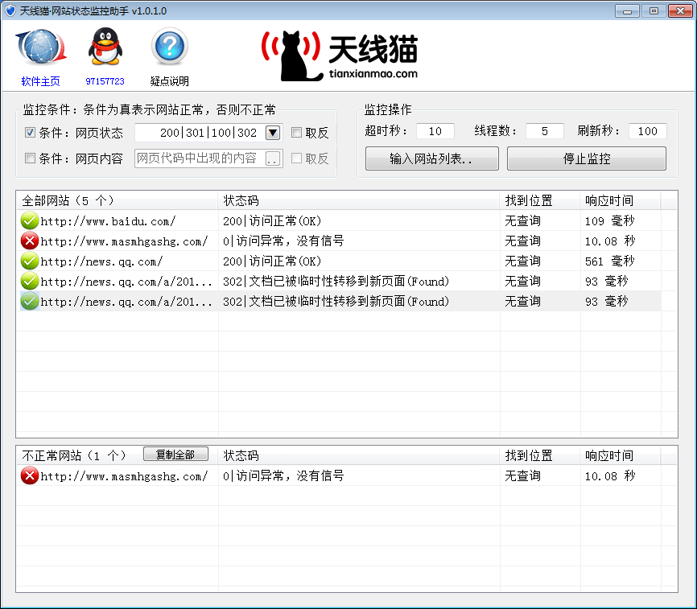697x609 pixels.
Task: Click 无查询 in the www.baidu.com row
Action: point(522,220)
